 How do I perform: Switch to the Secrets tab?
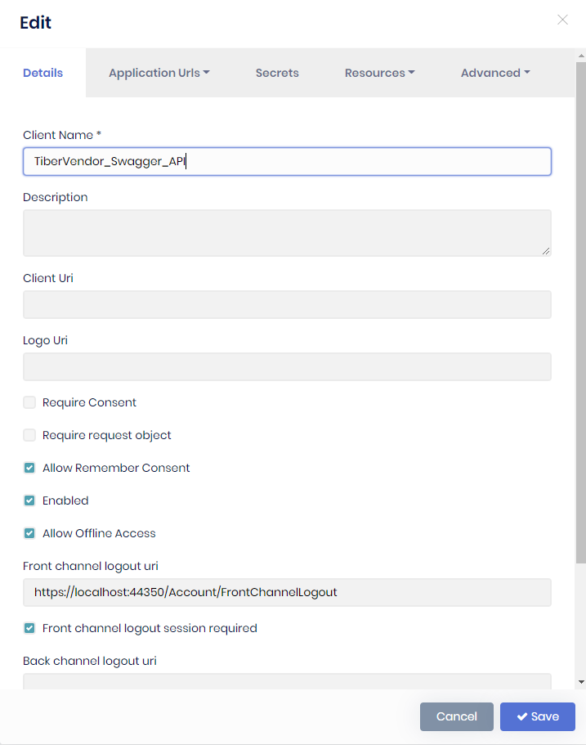click(x=277, y=73)
